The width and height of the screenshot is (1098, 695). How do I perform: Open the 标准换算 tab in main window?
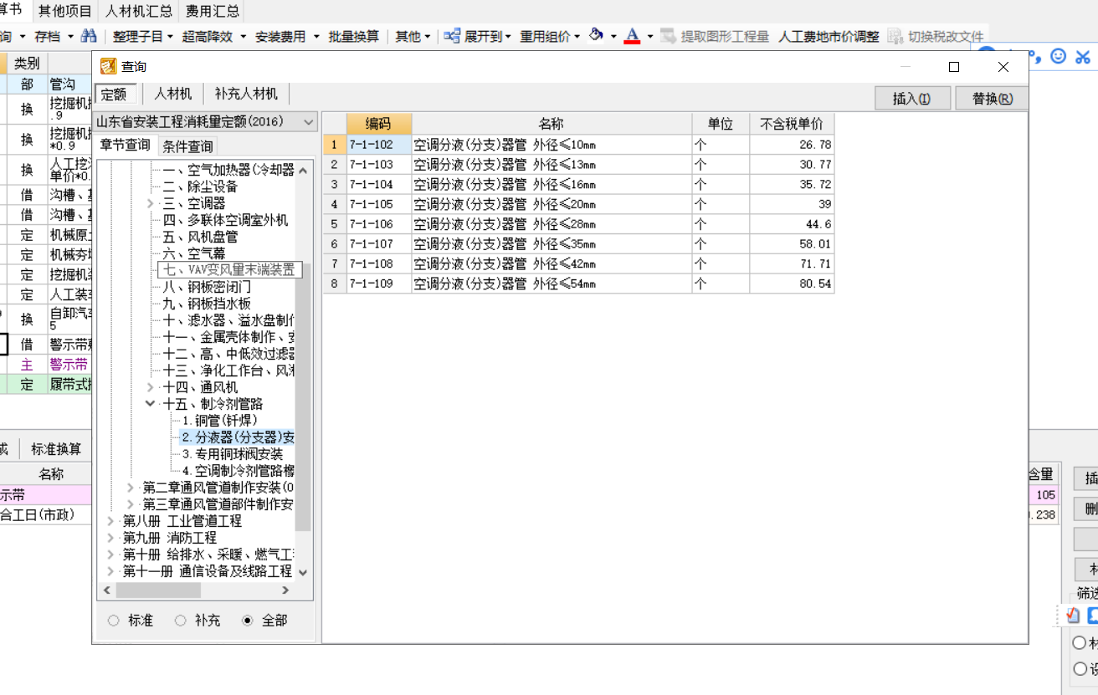(56, 449)
